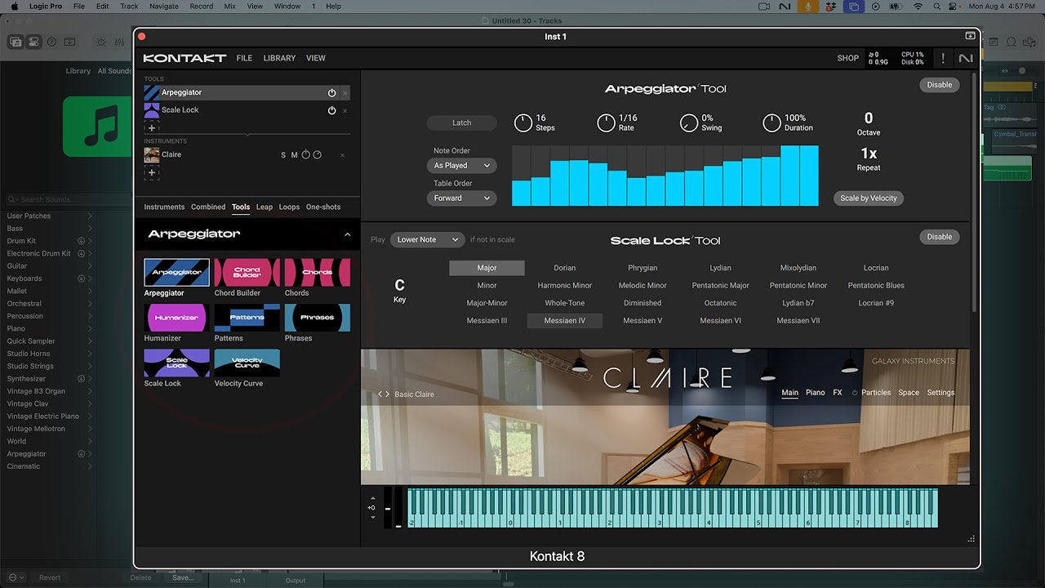This screenshot has height=588, width=1045.
Task: Open Claire Settings page
Action: tap(940, 393)
